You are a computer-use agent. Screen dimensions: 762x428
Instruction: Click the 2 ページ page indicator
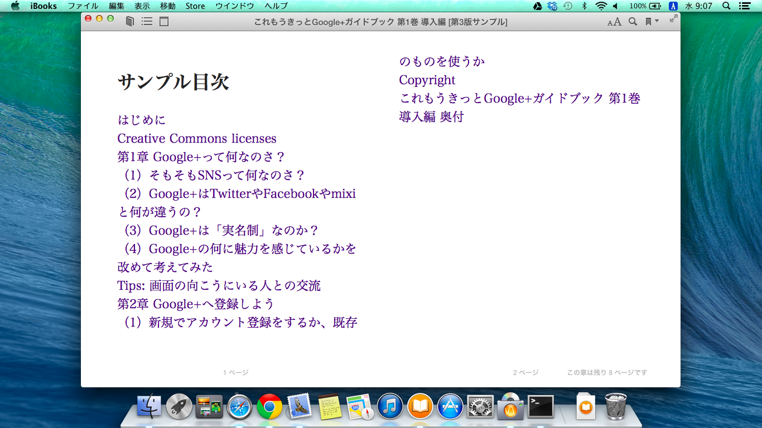click(x=526, y=372)
